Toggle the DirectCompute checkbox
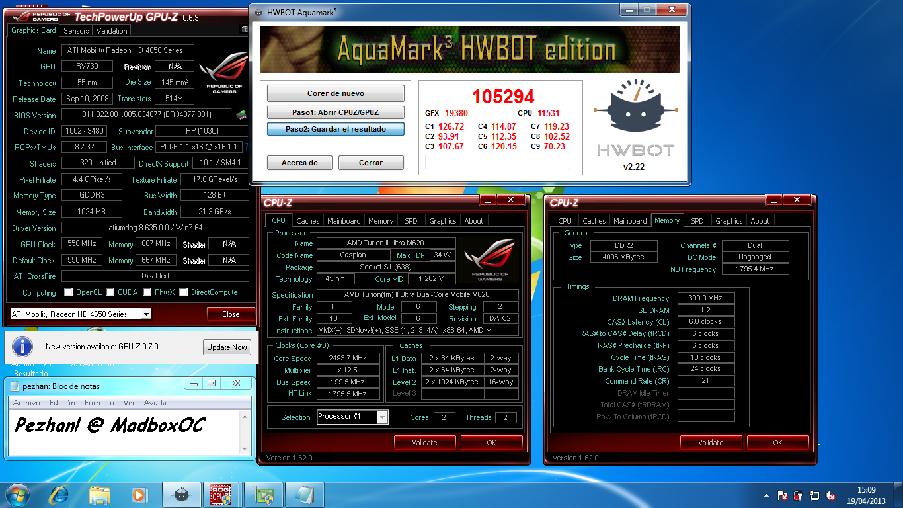 [184, 292]
